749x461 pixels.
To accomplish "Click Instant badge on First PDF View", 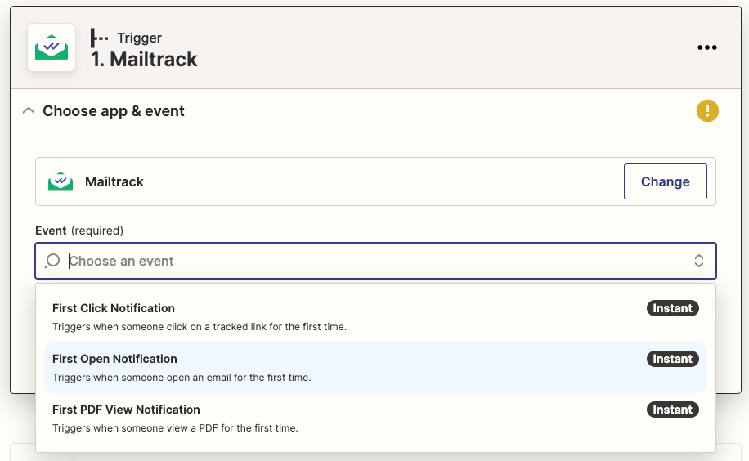I will [x=673, y=410].
